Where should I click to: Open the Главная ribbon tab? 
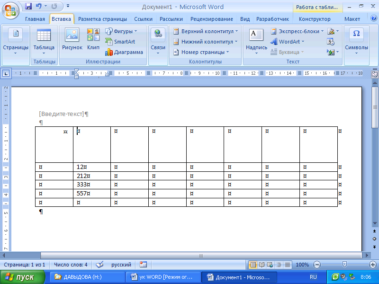pyautogui.click(x=35, y=19)
